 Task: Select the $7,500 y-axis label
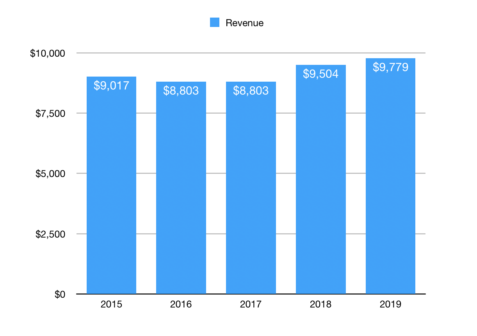pos(50,113)
